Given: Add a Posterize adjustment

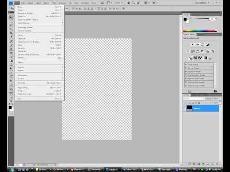Looking at the screenshot, I should (x=195, y=58).
